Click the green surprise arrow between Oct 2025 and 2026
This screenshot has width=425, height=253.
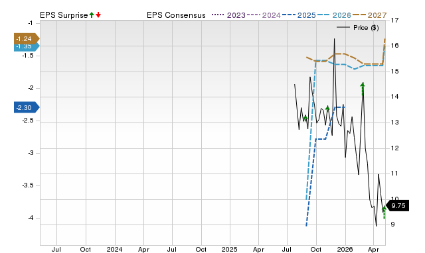327,109
